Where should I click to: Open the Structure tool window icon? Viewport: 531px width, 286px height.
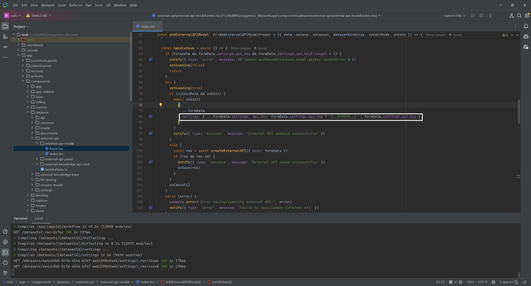click(5, 37)
